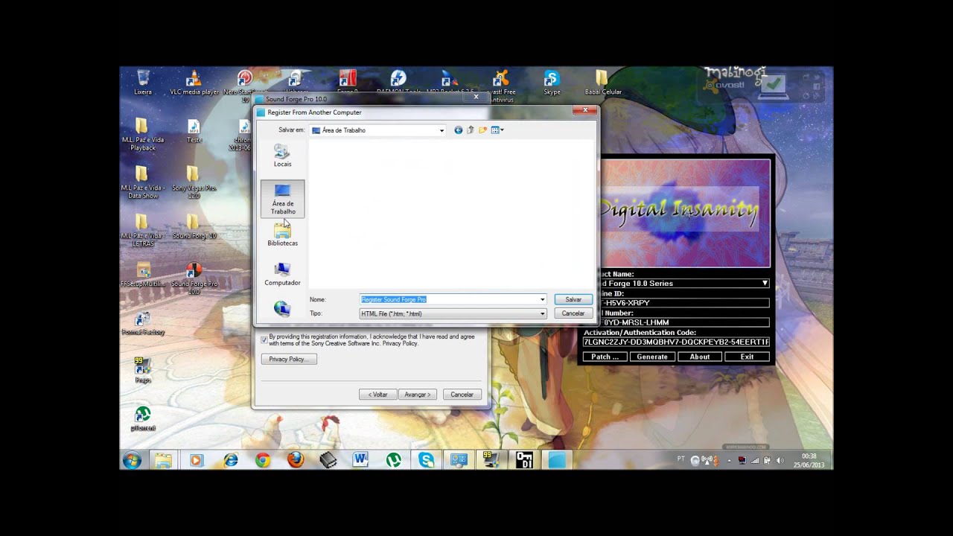Image resolution: width=953 pixels, height=536 pixels.
Task: Open Google Chrome from the taskbar
Action: [263, 460]
